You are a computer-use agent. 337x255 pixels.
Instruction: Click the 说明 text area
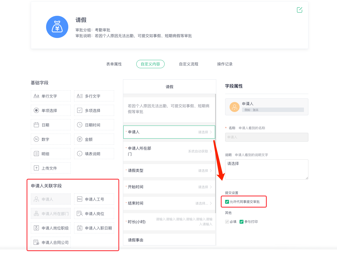point(266,169)
